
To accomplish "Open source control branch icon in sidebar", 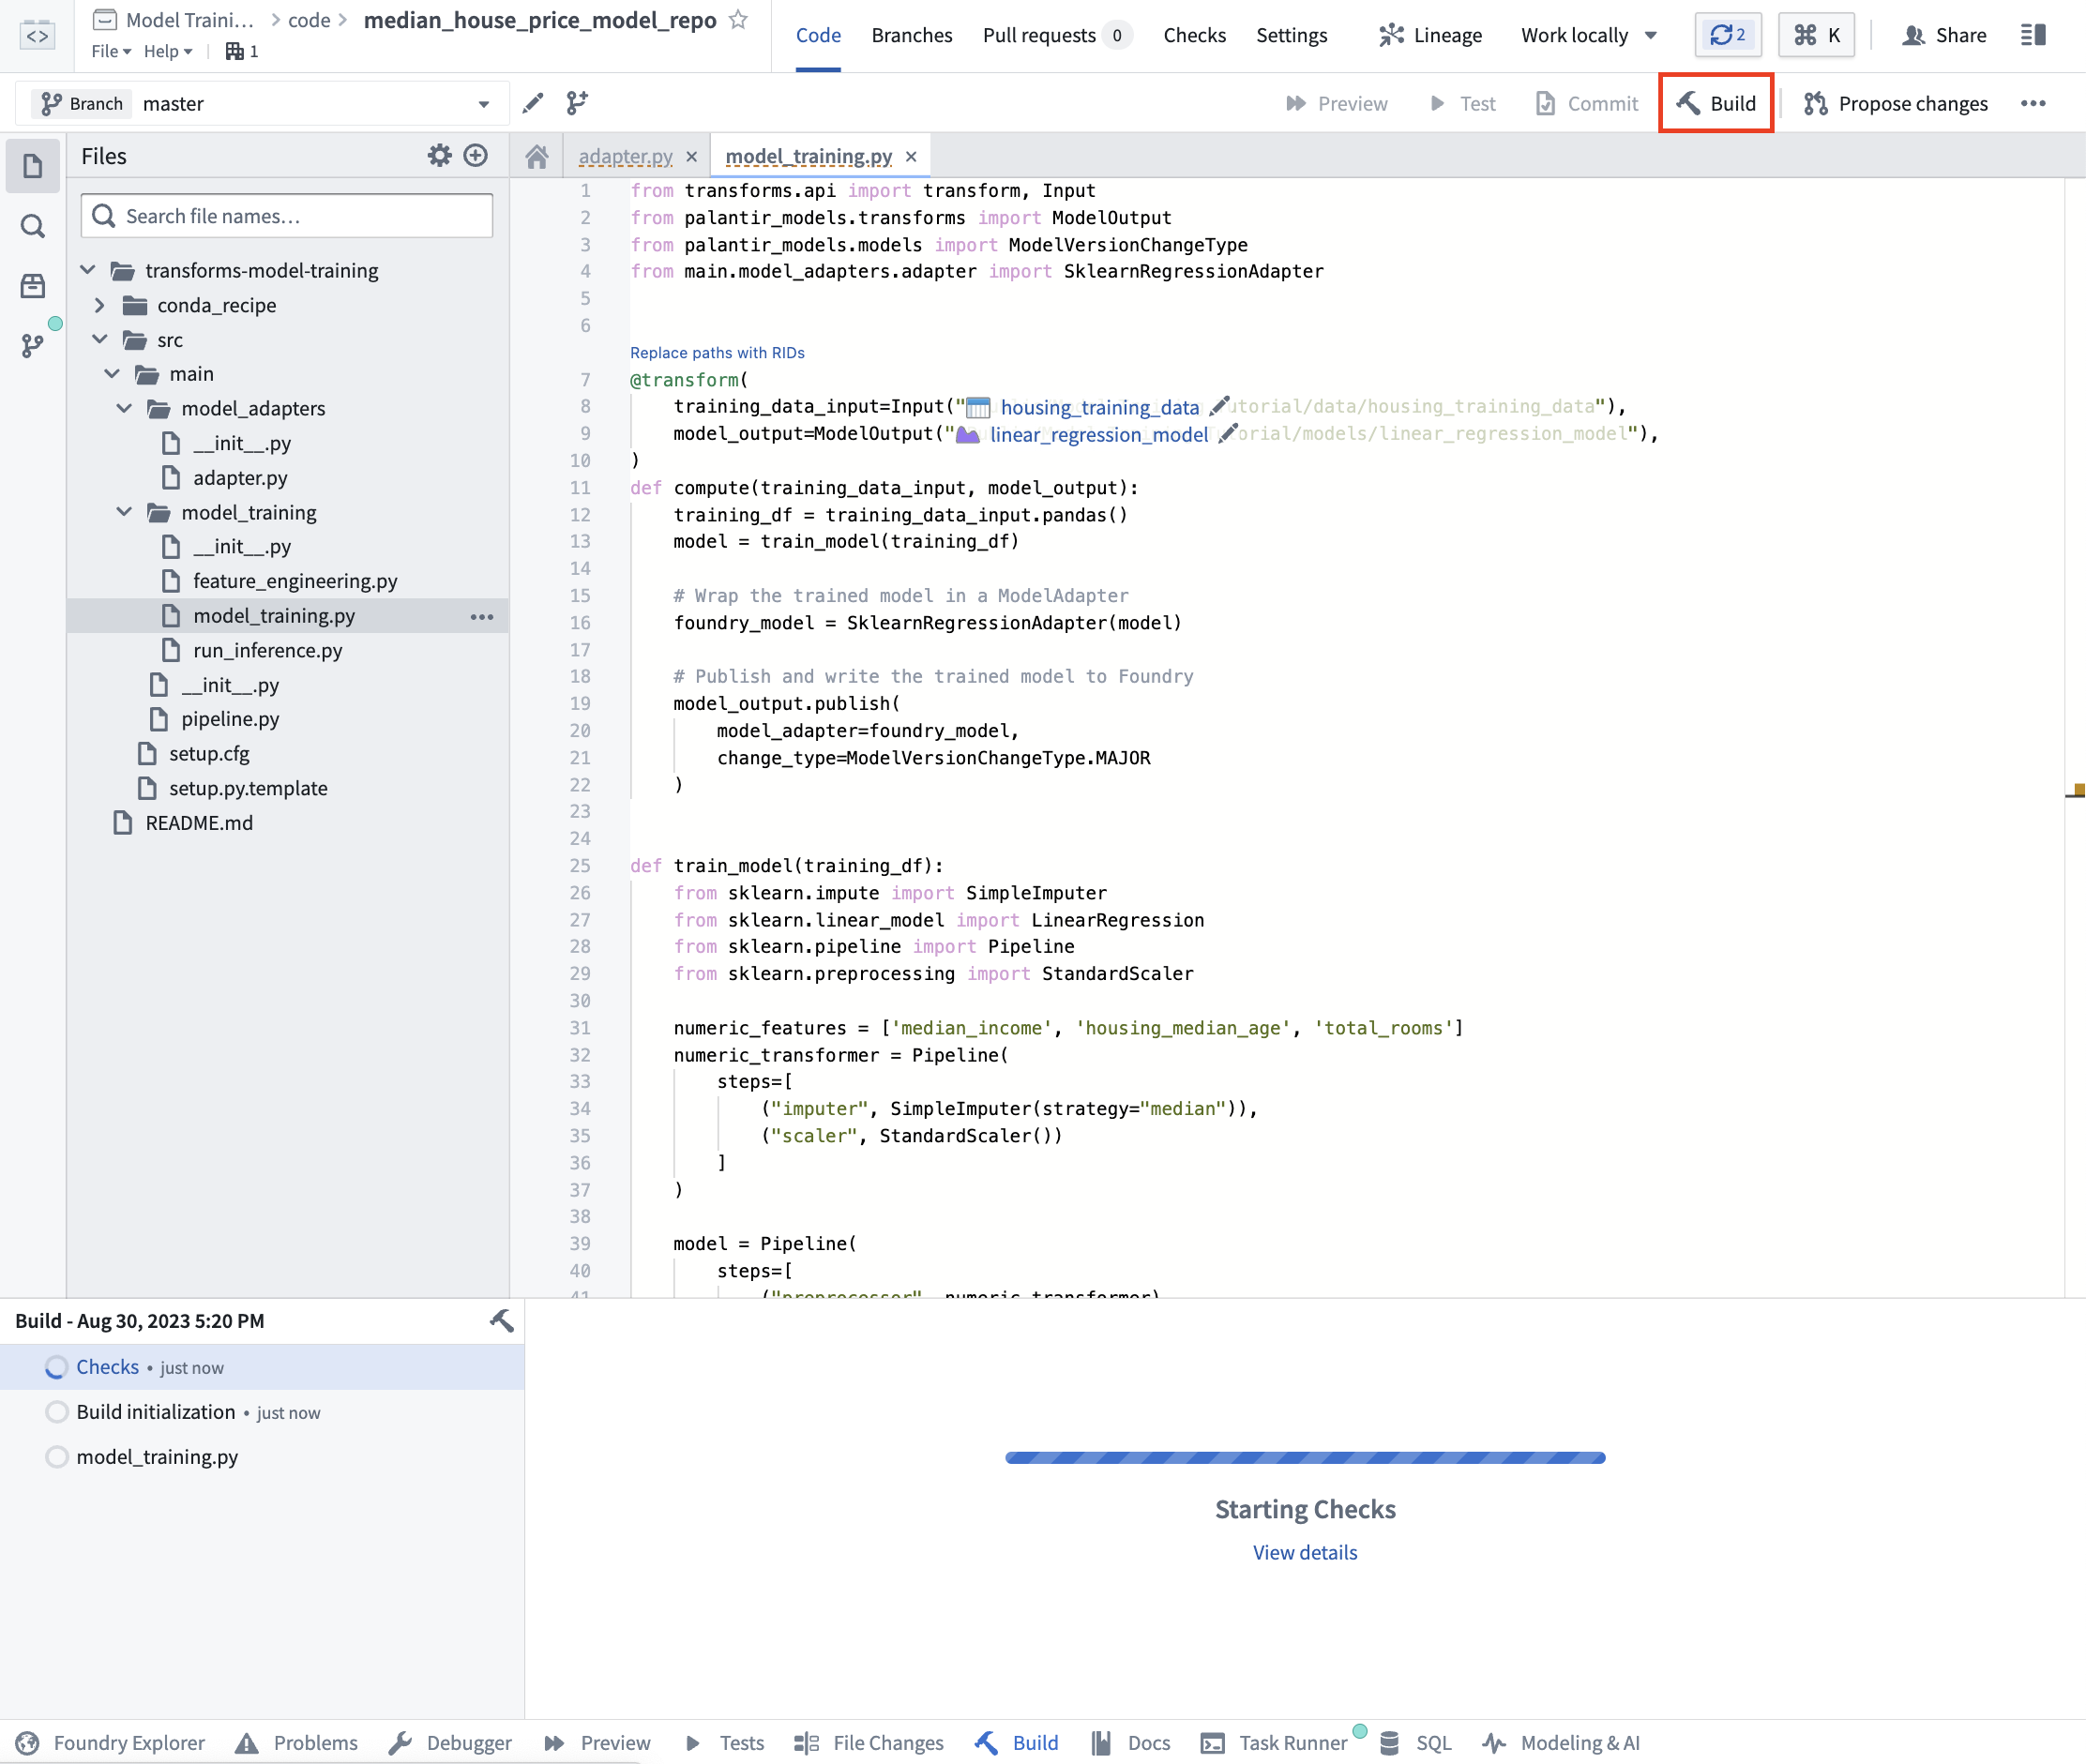I will [33, 346].
